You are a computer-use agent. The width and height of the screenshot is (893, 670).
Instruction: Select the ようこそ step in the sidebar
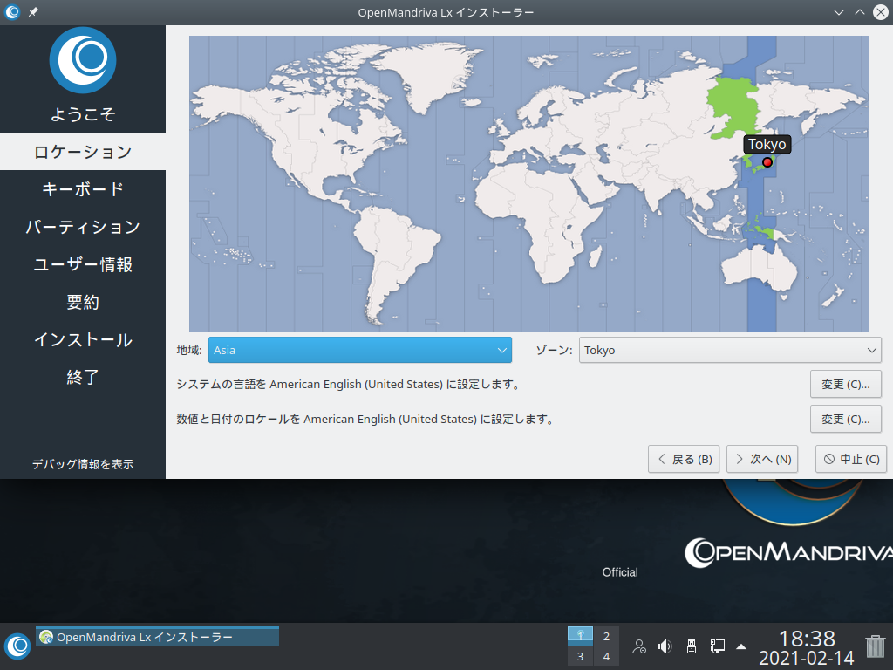pos(83,114)
